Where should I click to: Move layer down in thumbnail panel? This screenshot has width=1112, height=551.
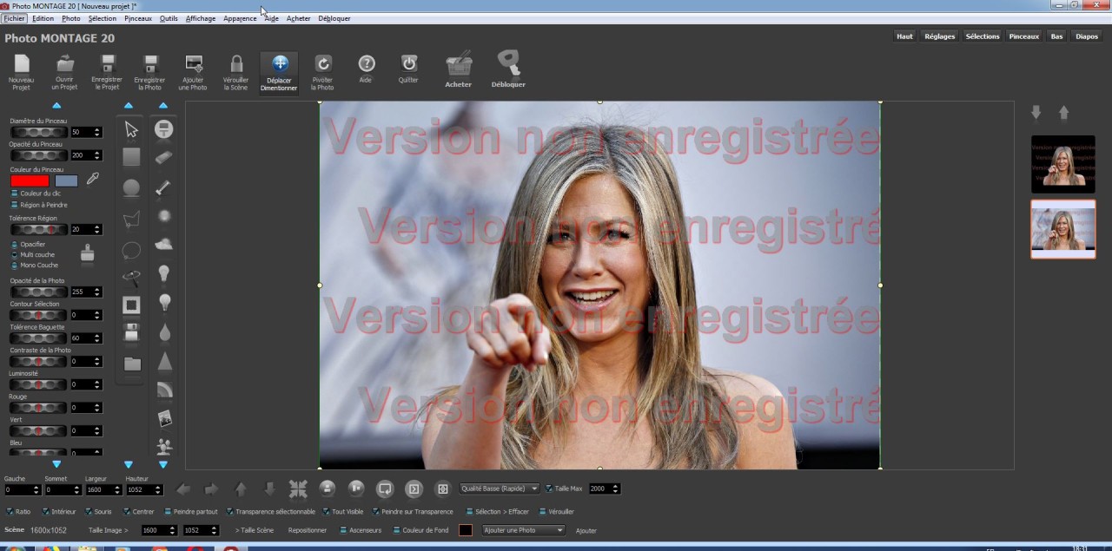[1036, 113]
